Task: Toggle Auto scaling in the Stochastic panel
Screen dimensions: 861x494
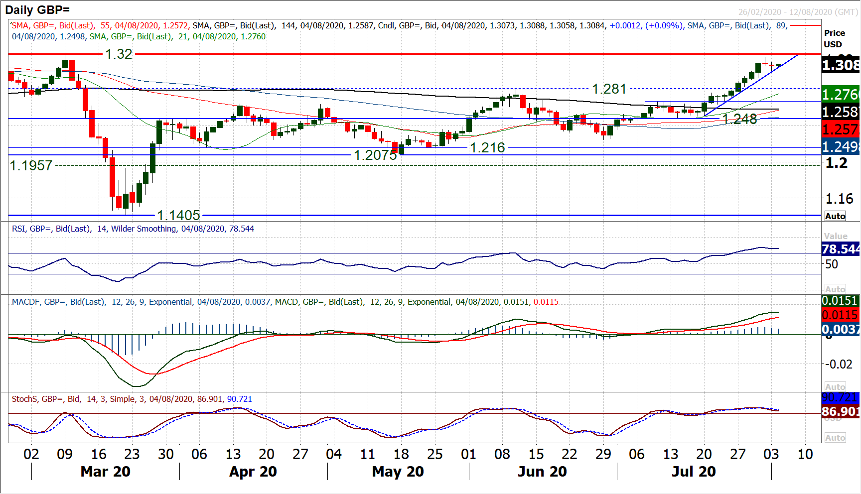Action: point(835,438)
